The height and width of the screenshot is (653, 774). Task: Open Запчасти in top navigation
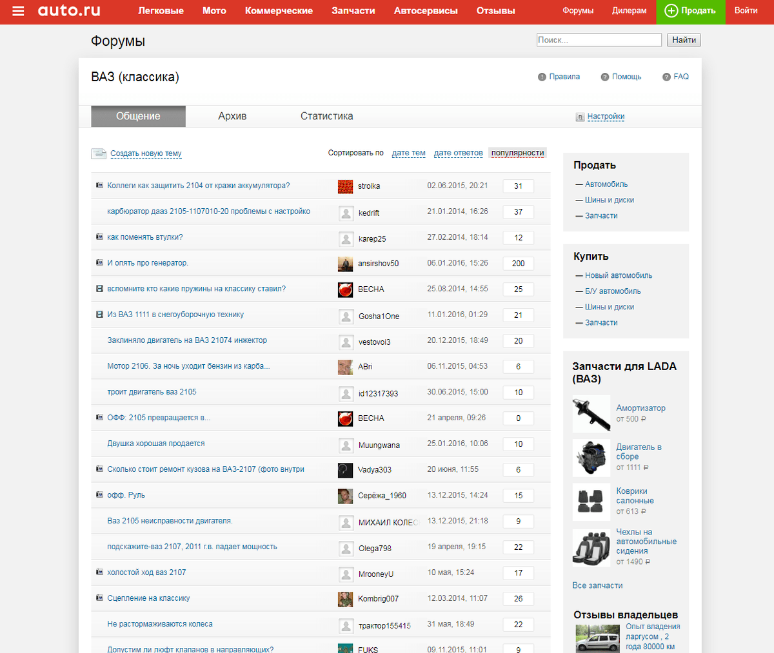click(x=353, y=11)
